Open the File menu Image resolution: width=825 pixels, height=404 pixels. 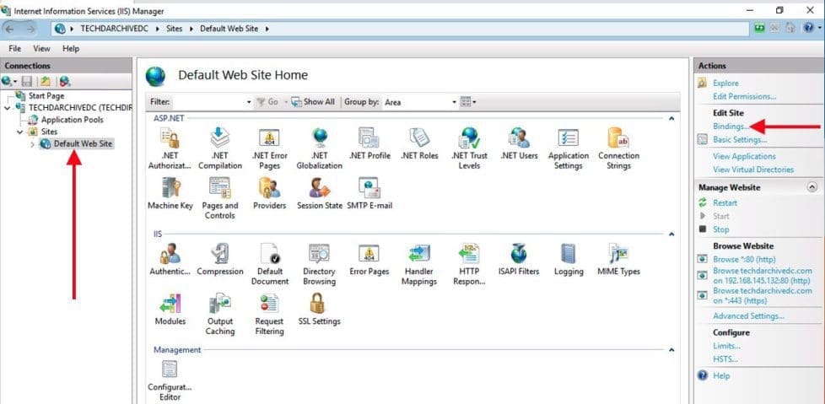pos(15,49)
